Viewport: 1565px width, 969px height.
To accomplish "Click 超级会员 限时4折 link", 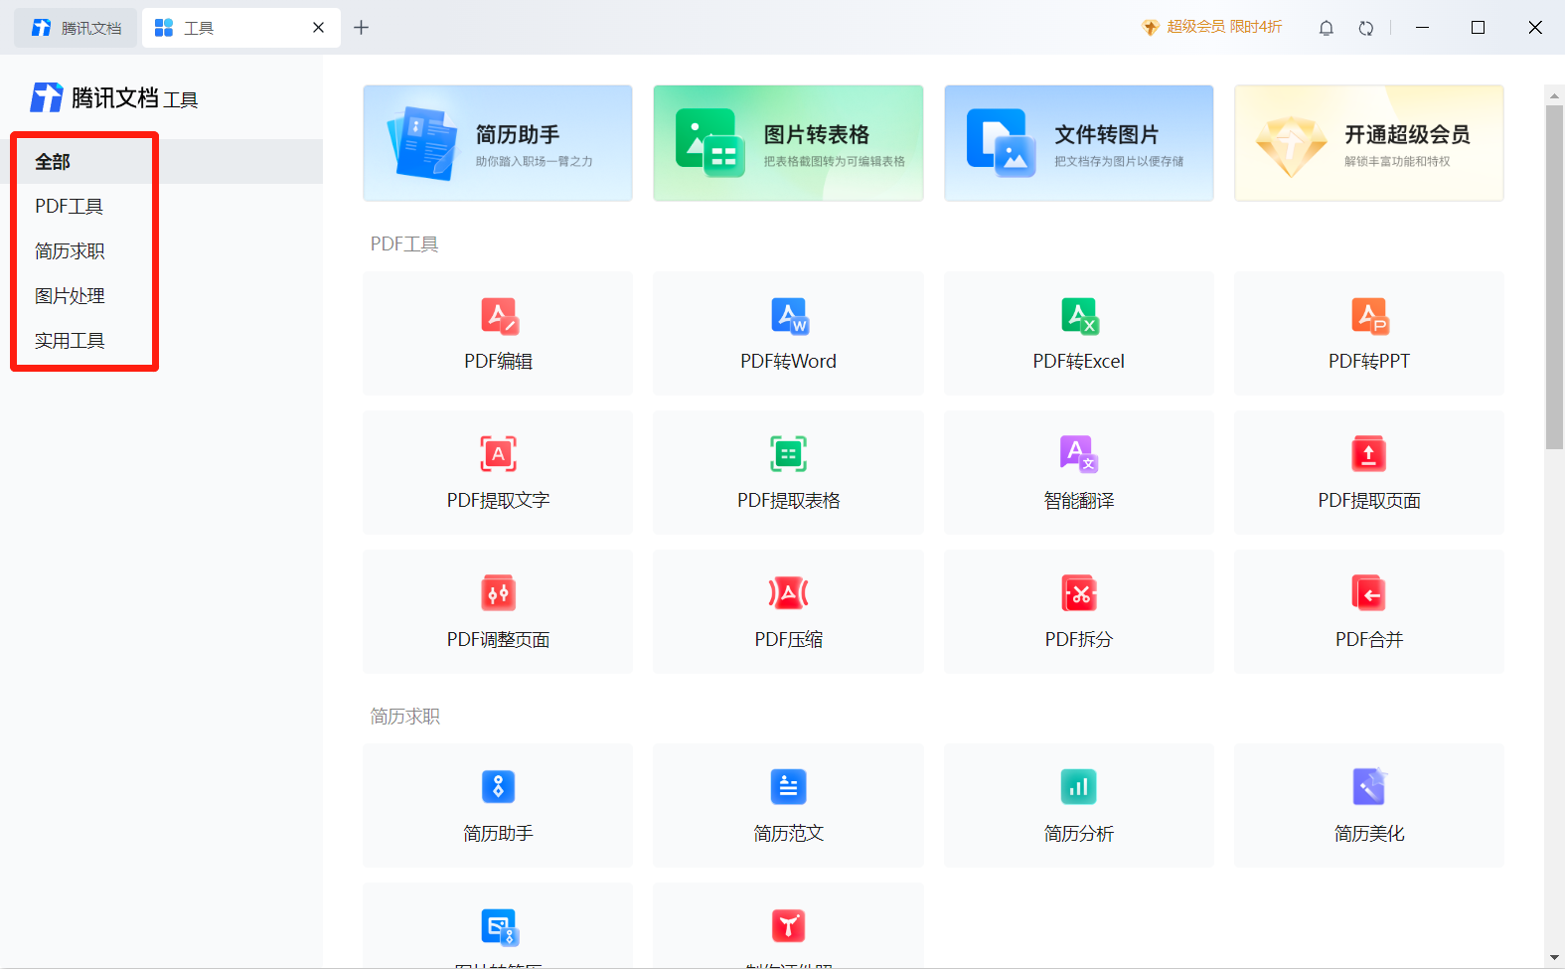I will pyautogui.click(x=1212, y=27).
